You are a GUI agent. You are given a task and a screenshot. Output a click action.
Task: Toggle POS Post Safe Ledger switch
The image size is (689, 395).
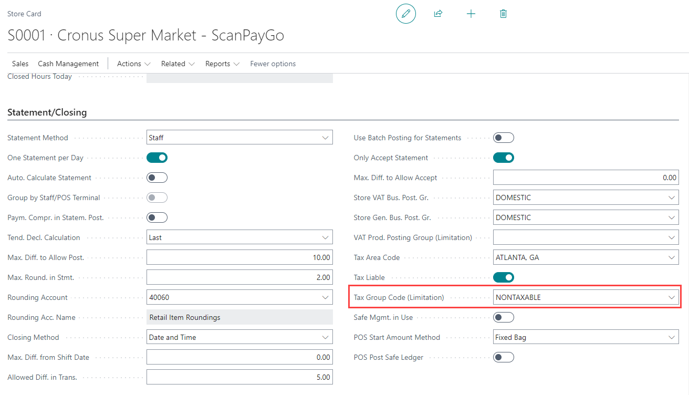[504, 357]
